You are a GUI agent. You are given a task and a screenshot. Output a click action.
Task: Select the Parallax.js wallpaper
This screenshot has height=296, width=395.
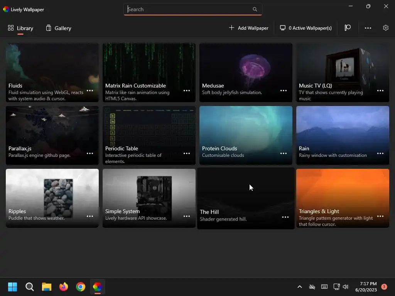coord(52,135)
